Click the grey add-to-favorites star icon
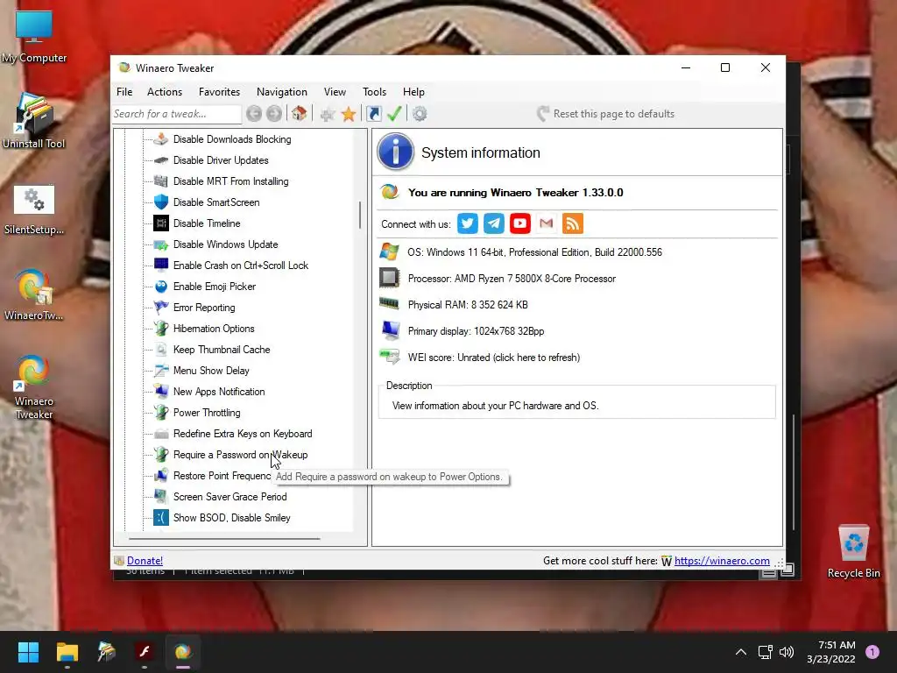This screenshot has height=673, width=897. coord(328,114)
